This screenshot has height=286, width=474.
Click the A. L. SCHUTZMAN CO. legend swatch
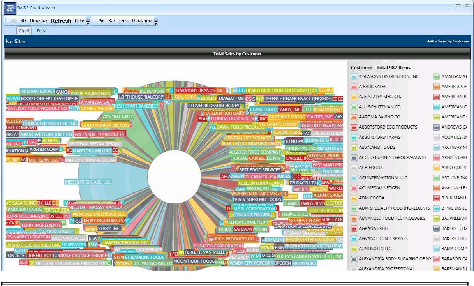[x=354, y=107]
